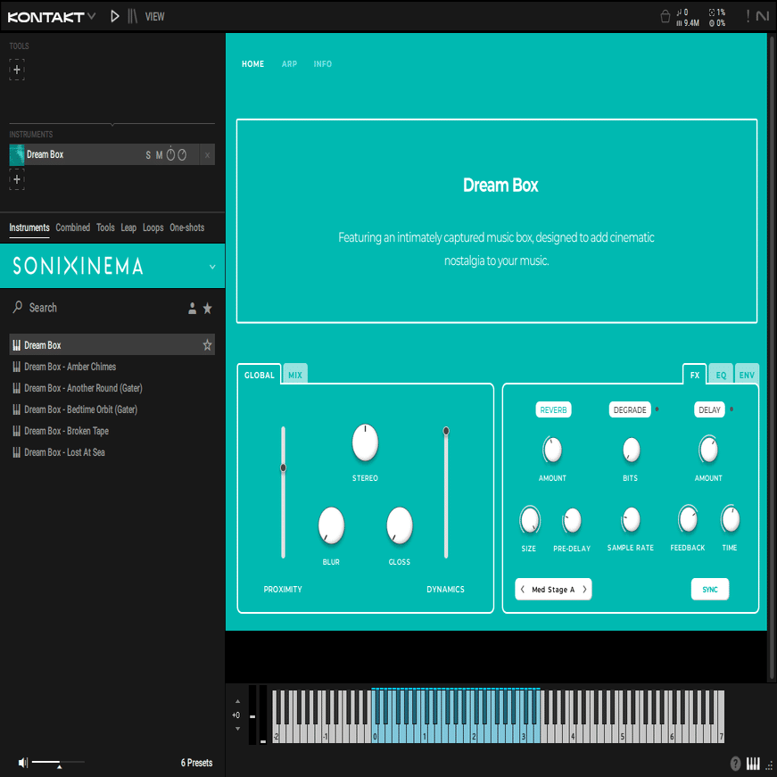This screenshot has width=777, height=777.
Task: Load Dream Box - Amber Chimes preset
Action: click(112, 367)
